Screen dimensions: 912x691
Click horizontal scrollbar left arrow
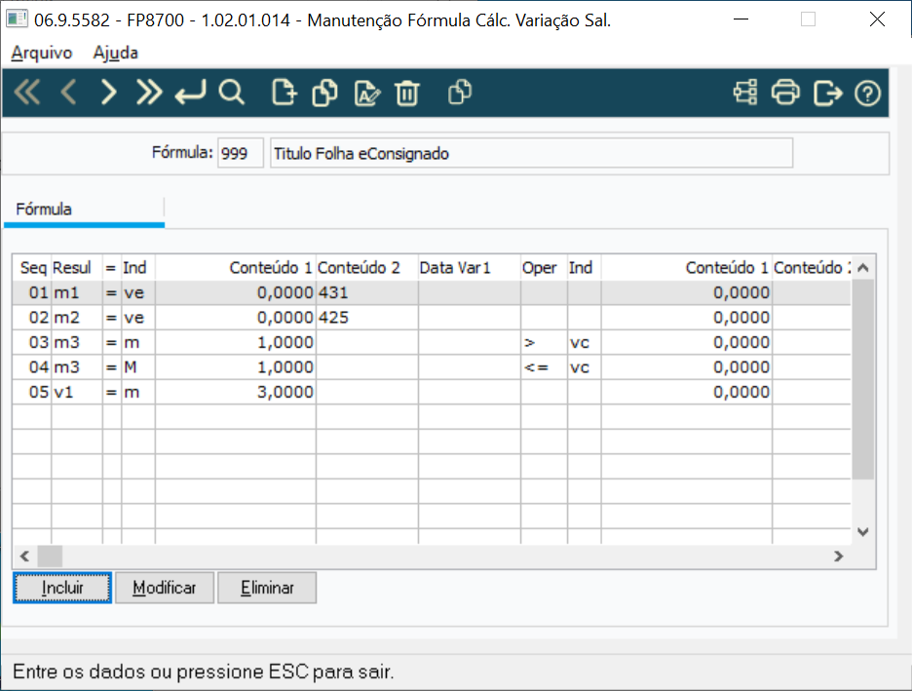point(24,557)
